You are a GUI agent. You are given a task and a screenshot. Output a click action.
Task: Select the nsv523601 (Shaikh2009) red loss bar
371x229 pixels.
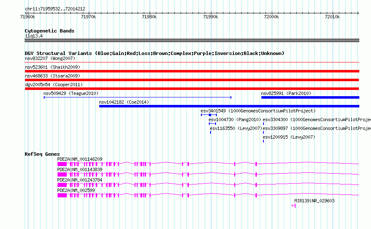click(x=192, y=71)
